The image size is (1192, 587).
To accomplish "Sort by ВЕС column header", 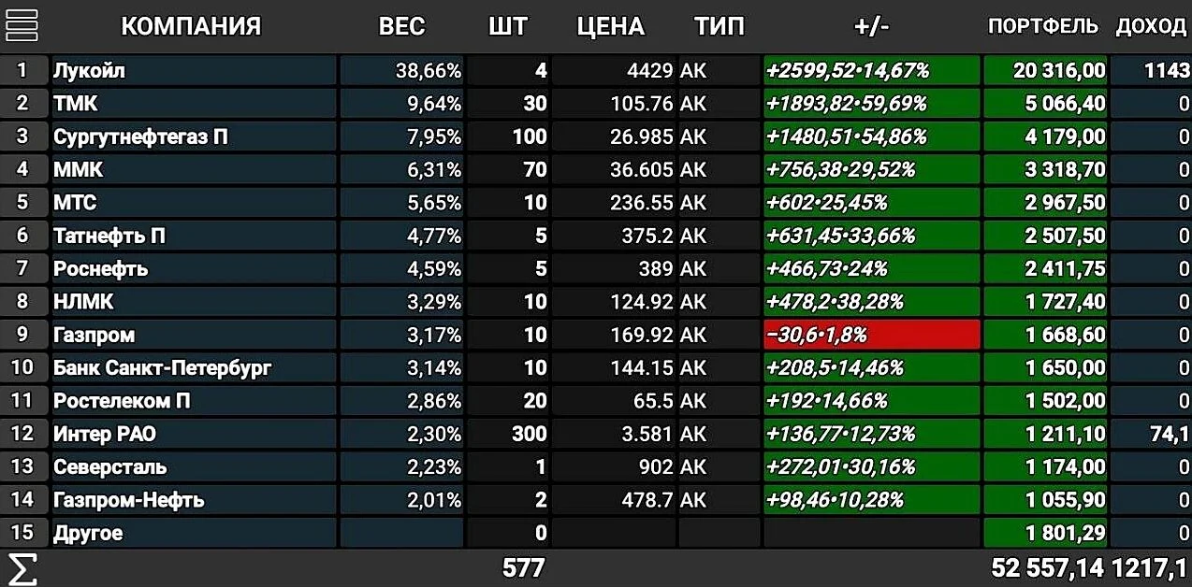I will coord(401,26).
